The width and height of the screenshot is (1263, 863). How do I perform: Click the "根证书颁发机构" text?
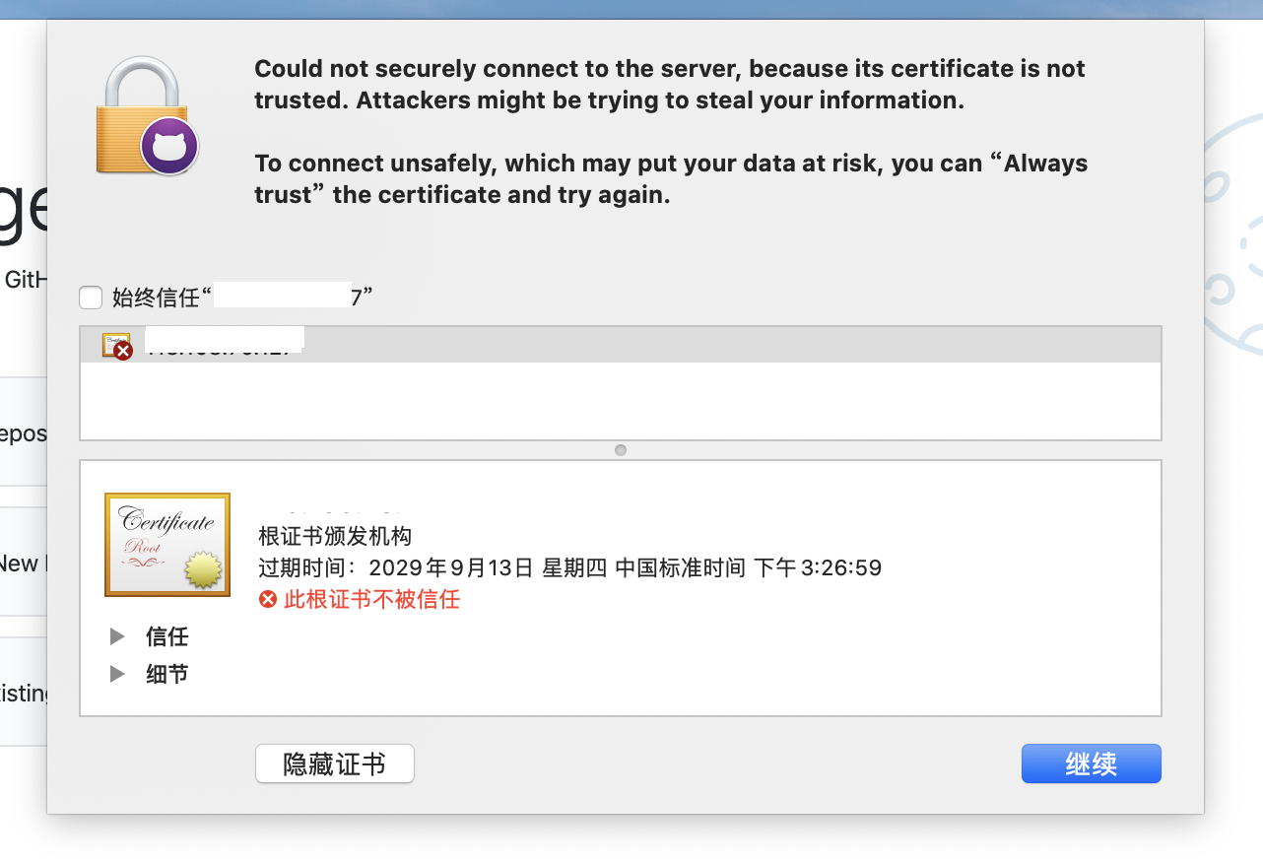coord(335,536)
